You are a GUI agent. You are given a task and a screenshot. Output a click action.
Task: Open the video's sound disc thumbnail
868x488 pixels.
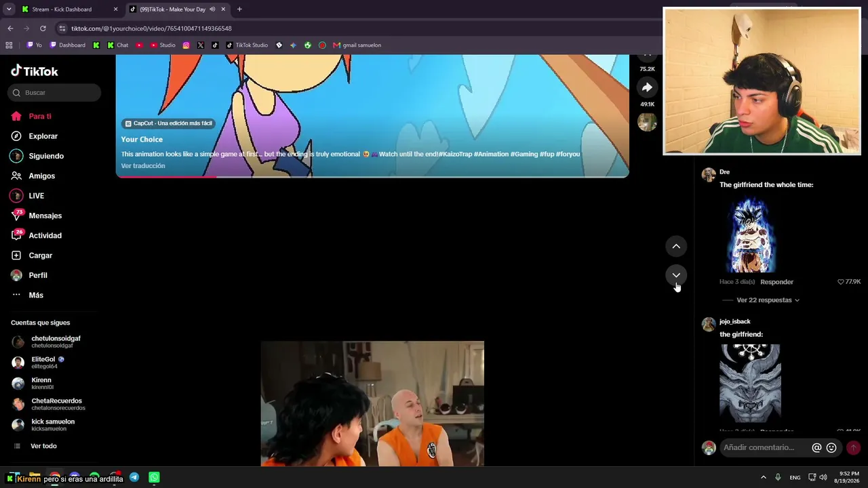point(647,122)
